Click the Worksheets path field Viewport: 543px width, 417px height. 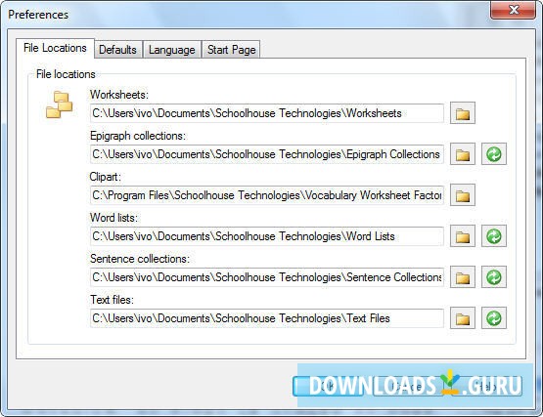pyautogui.click(x=267, y=113)
